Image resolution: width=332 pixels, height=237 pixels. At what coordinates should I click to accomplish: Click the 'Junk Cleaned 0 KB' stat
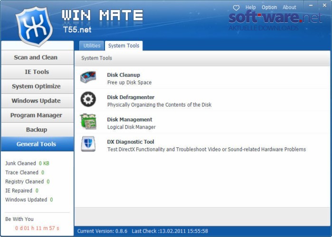(27, 163)
